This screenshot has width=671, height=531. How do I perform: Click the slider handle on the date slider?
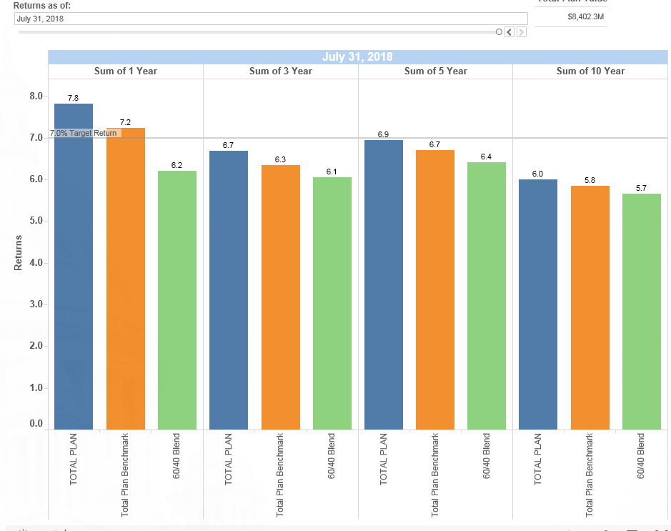499,32
